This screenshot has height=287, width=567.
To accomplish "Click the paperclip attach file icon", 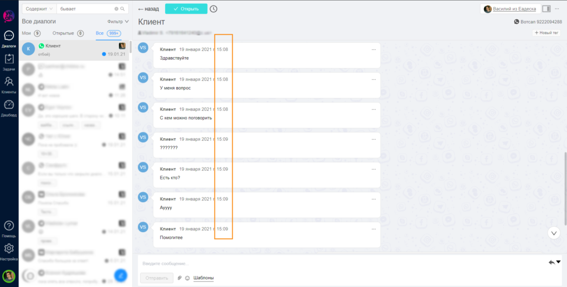I will click(179, 278).
